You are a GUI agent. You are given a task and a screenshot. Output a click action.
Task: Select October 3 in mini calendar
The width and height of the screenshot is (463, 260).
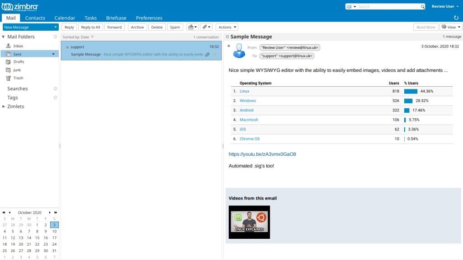tap(54, 225)
